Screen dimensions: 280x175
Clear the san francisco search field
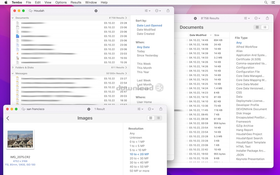coord(89,109)
